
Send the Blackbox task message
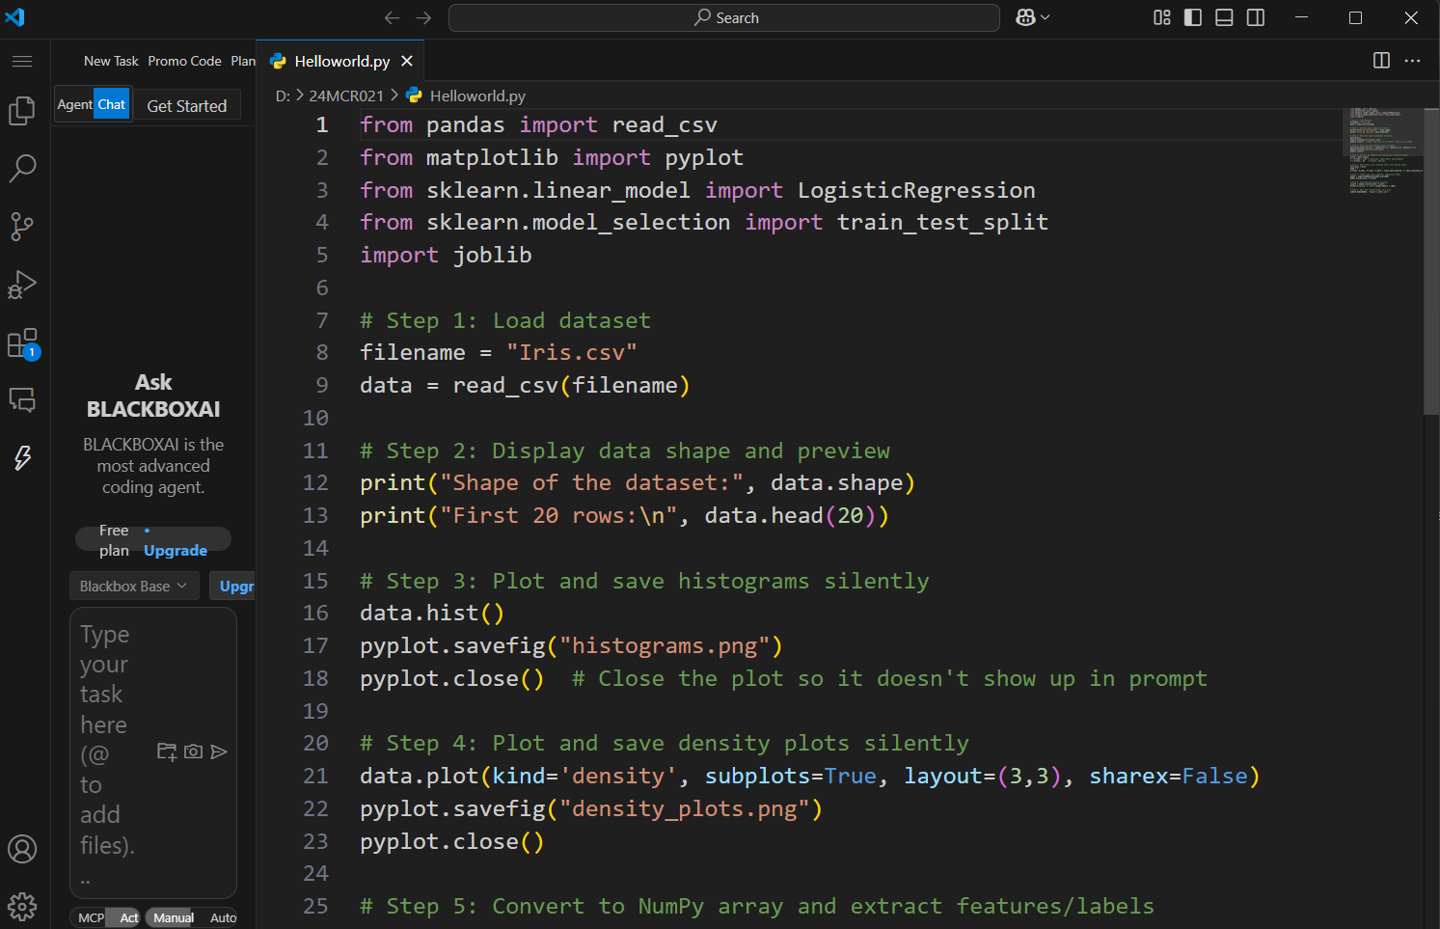(219, 751)
